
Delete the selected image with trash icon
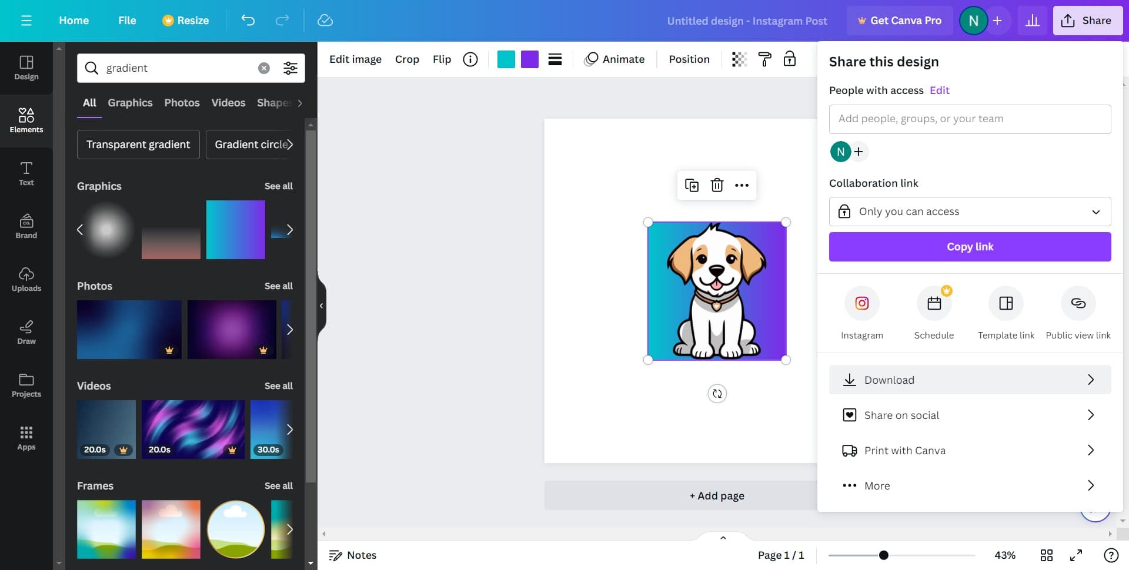(717, 185)
